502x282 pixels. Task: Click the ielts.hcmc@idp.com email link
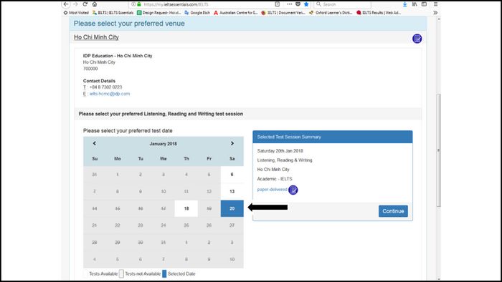pyautogui.click(x=110, y=94)
